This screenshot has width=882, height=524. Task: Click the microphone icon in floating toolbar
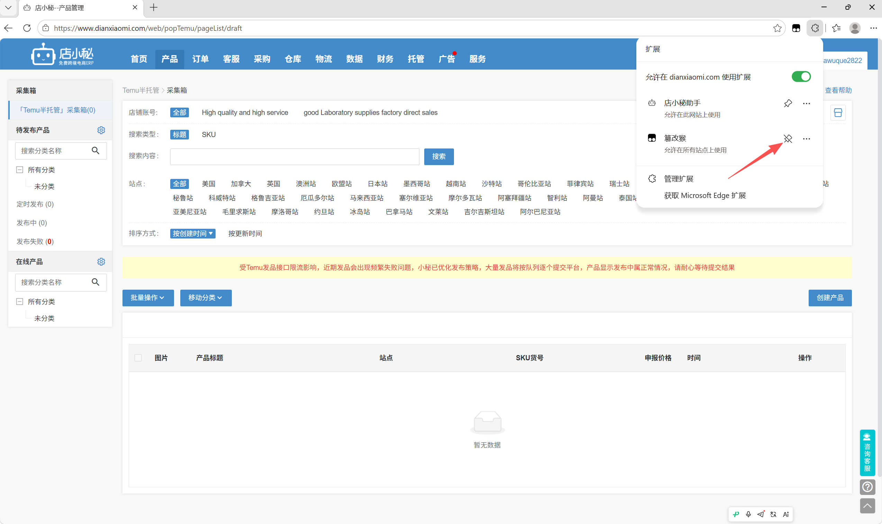pos(748,514)
